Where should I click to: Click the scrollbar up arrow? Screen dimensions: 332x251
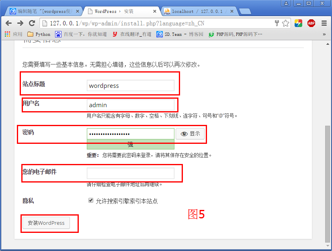pos(327,44)
